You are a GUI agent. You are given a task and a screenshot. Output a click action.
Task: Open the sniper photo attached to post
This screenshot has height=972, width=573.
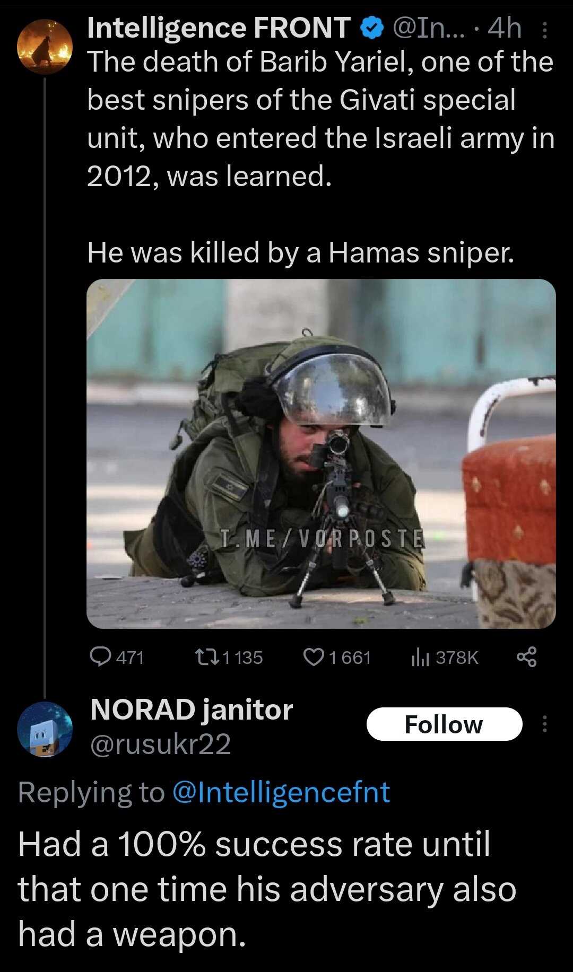pyautogui.click(x=321, y=454)
